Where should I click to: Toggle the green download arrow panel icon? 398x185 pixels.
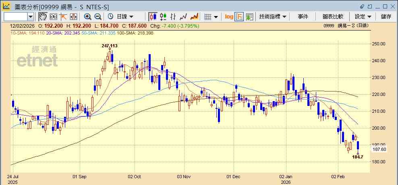pos(249,17)
